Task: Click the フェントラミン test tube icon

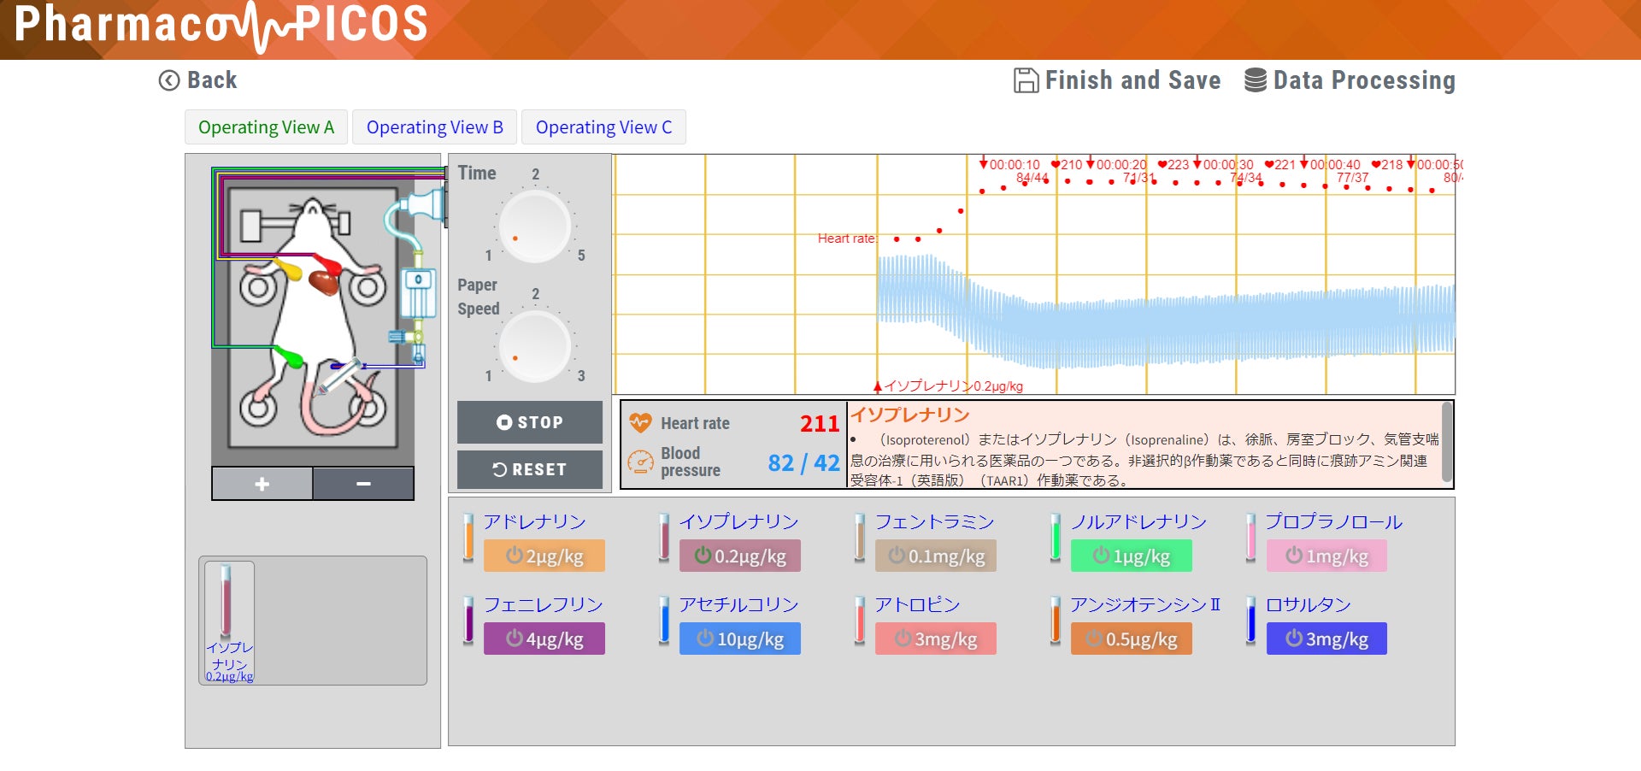Action: [860, 539]
